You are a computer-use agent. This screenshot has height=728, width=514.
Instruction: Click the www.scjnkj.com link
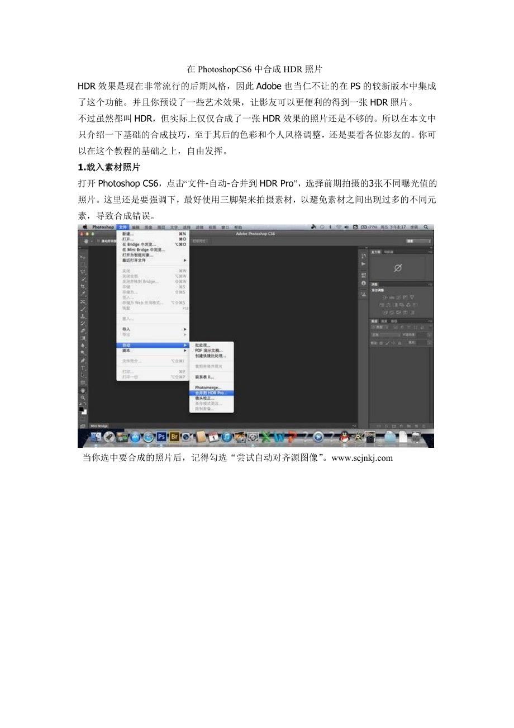362,458
